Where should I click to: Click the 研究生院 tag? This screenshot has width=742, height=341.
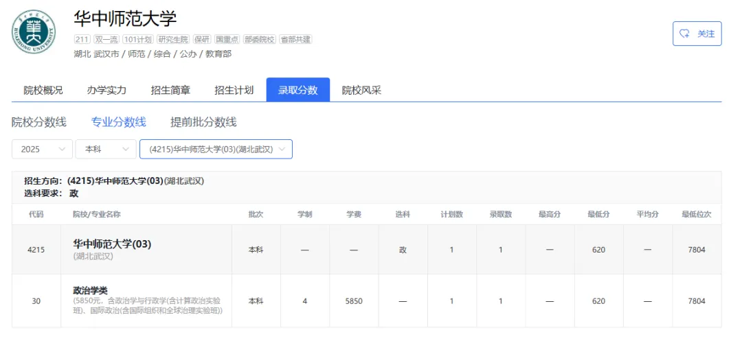[x=172, y=39]
